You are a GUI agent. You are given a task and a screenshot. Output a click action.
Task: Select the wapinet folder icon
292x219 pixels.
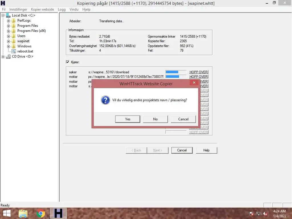click(x=14, y=41)
